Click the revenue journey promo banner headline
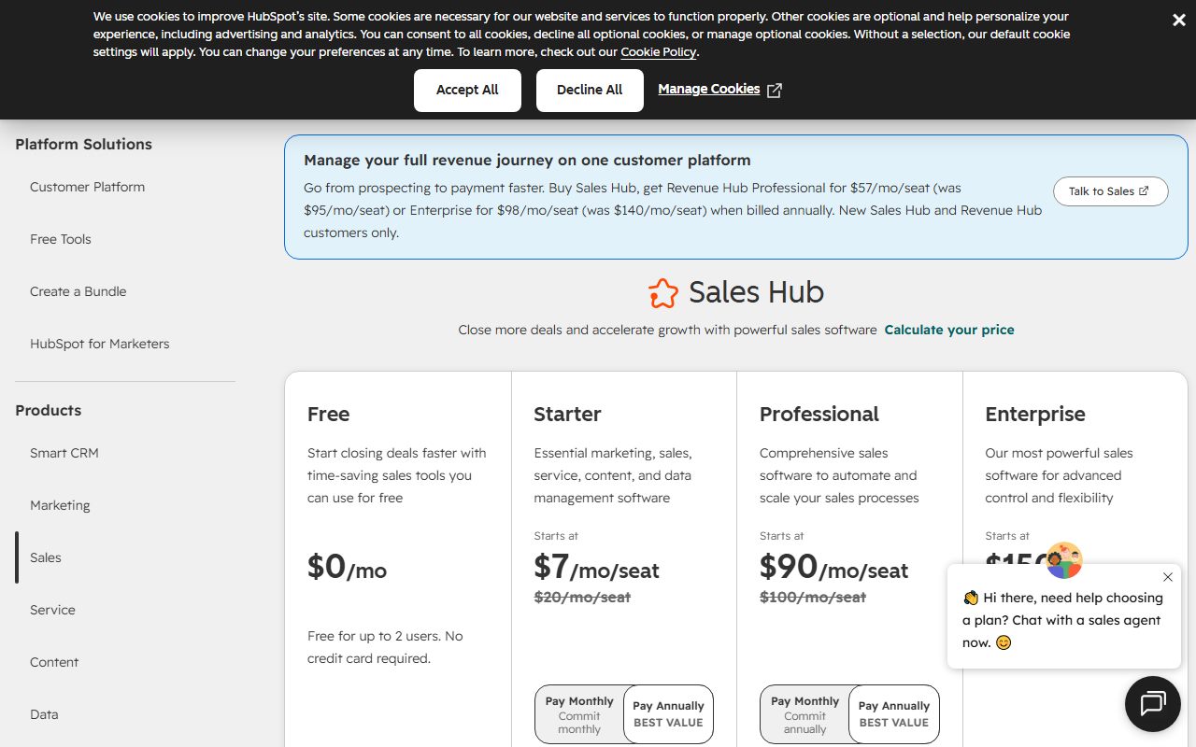 tap(527, 161)
